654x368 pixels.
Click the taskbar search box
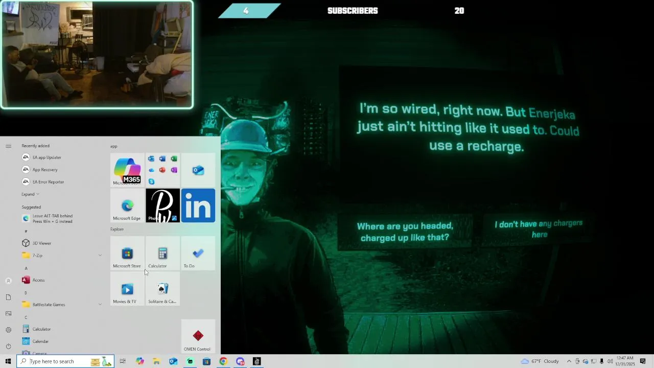(x=65, y=361)
